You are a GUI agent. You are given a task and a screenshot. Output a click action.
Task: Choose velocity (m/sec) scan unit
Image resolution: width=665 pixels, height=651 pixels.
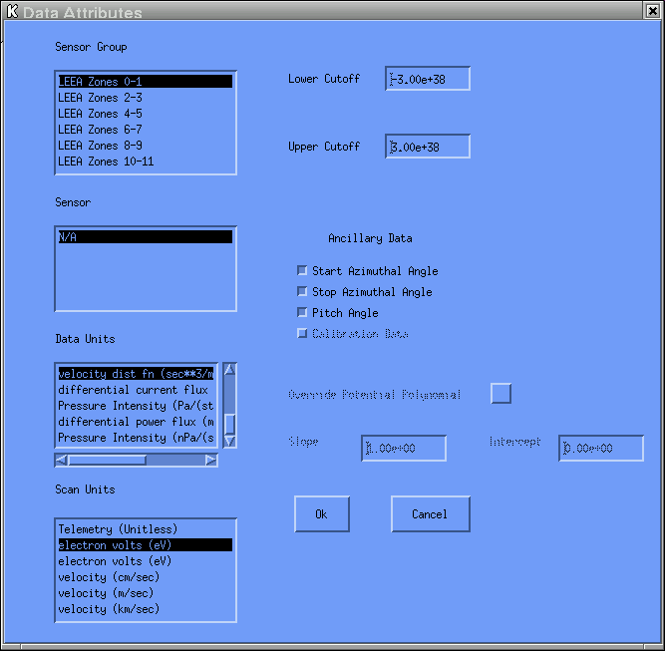click(x=145, y=593)
